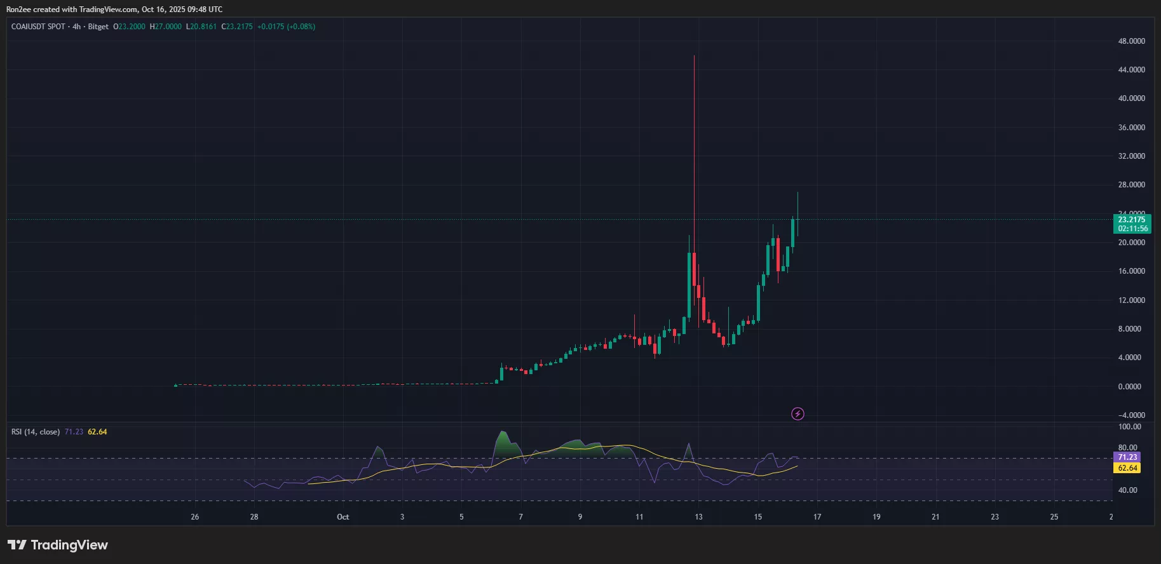Image resolution: width=1161 pixels, height=564 pixels.
Task: Click the candle countdown timer 02:11:56
Action: pos(1132,229)
